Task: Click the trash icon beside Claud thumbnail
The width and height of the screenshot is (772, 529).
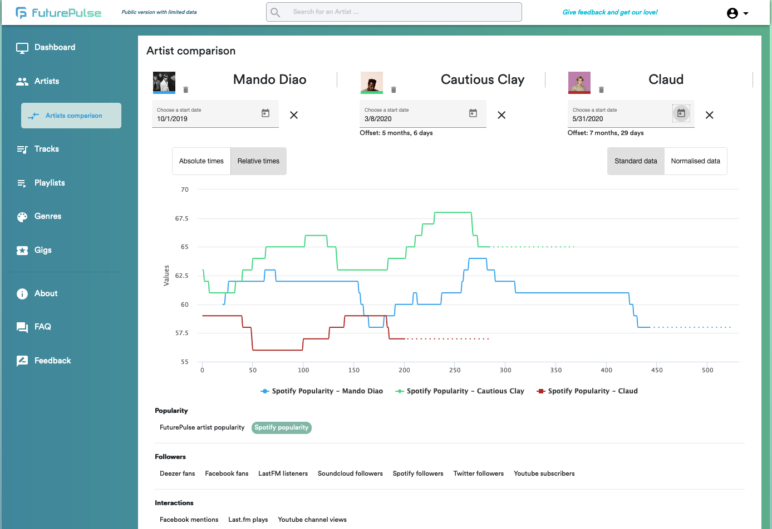Action: point(601,89)
